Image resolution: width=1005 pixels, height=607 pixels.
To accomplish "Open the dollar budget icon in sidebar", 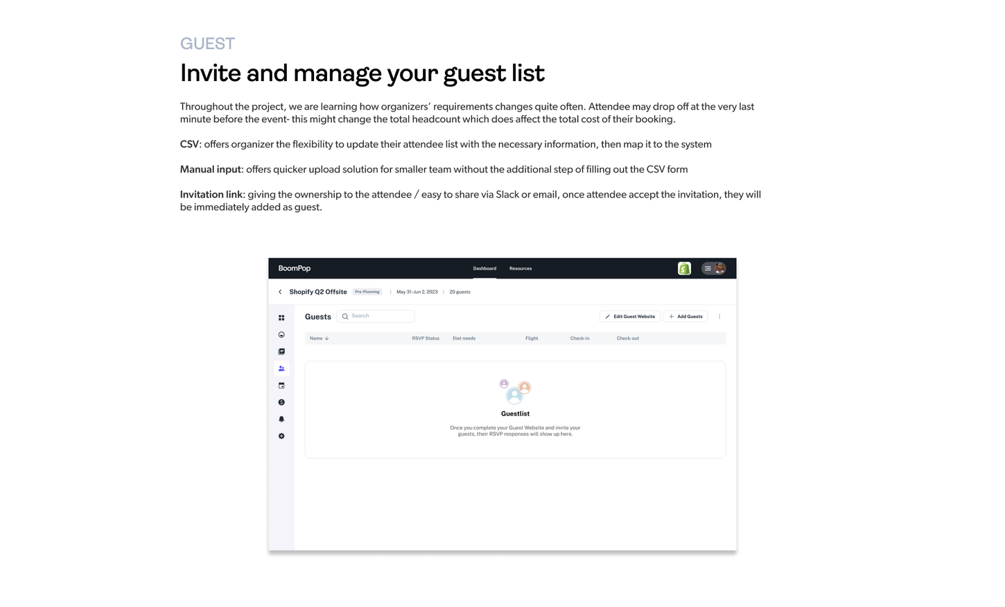I will pos(281,403).
